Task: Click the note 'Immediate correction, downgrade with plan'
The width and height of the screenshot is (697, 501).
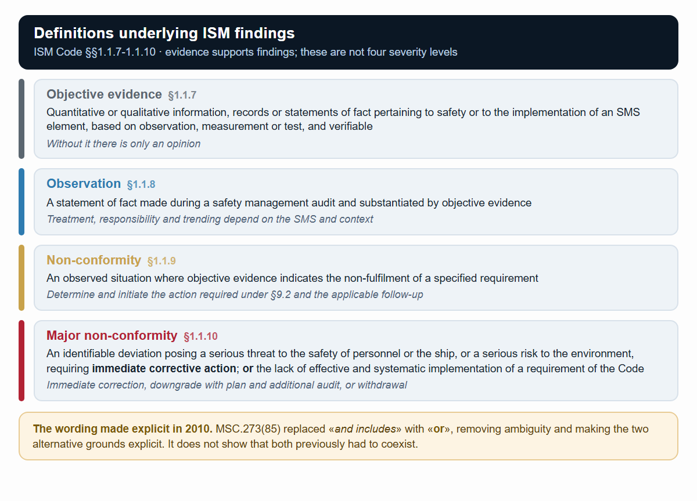Action: 227,385
